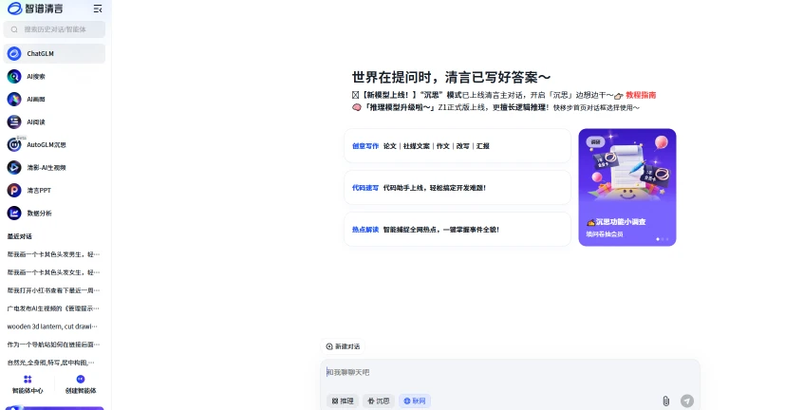Open recent chat 广电发布AI生视频的
The height and width of the screenshot is (410, 785).
click(x=53, y=308)
